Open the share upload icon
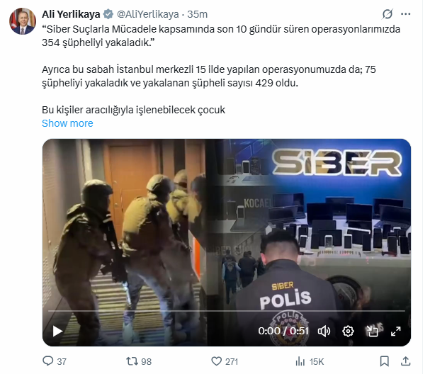The image size is (430, 374). click(405, 361)
